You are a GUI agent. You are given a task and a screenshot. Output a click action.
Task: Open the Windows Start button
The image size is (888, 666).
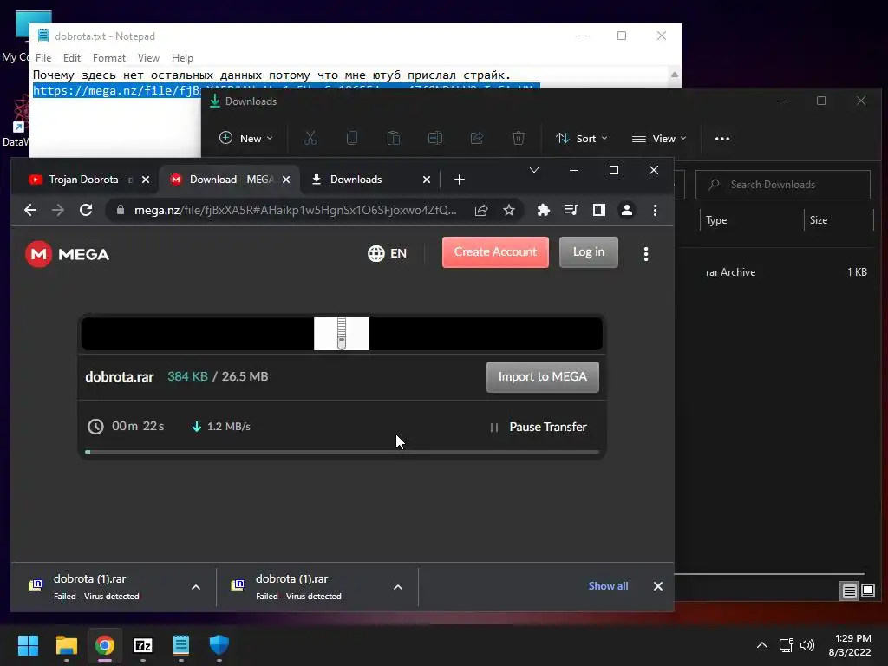tap(28, 645)
